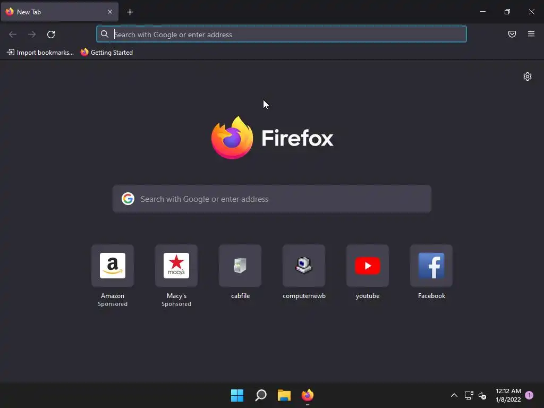Go forward with the forward arrow
This screenshot has width=544, height=408.
click(x=32, y=35)
